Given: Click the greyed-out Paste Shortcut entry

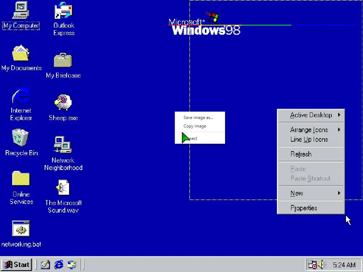Looking at the screenshot, I should [x=311, y=178].
